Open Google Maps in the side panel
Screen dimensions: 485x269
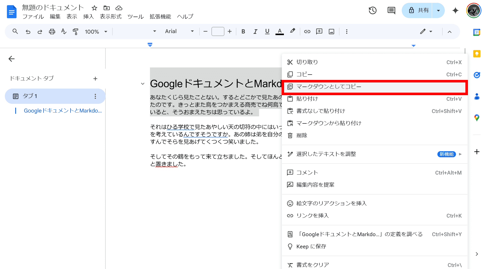[477, 118]
